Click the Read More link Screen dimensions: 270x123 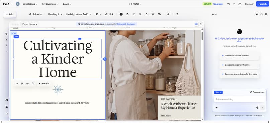[166, 115]
